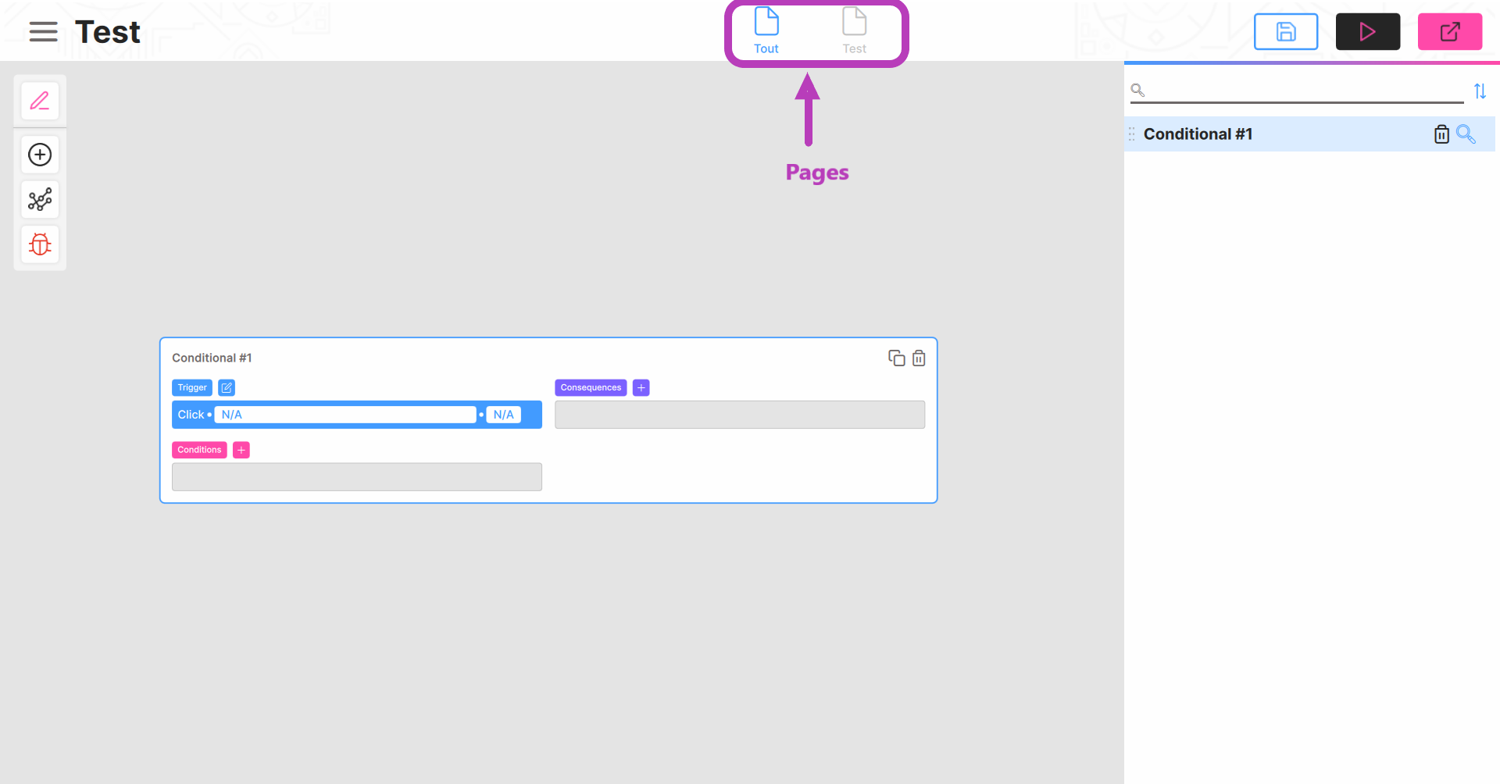Image resolution: width=1500 pixels, height=784 pixels.
Task: Open the node graph view icon
Action: click(40, 200)
